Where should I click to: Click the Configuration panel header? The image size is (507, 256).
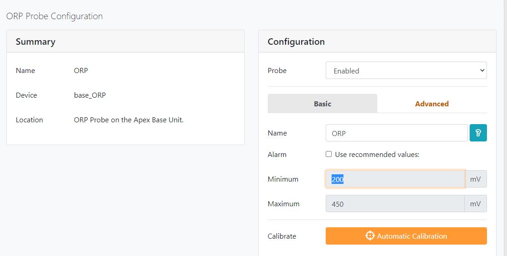click(377, 42)
